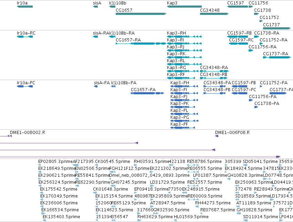Screen dimensions: 293x222
Task: Click the sisA-PA protein label
Action: [102, 83]
